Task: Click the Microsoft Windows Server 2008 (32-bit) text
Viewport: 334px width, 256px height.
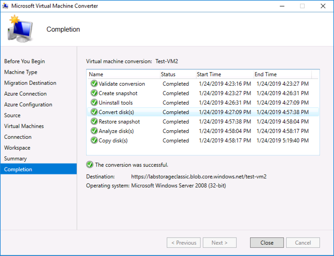Action: 178,186
